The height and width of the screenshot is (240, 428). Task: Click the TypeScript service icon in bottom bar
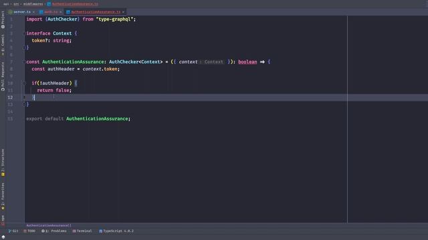tap(101, 231)
